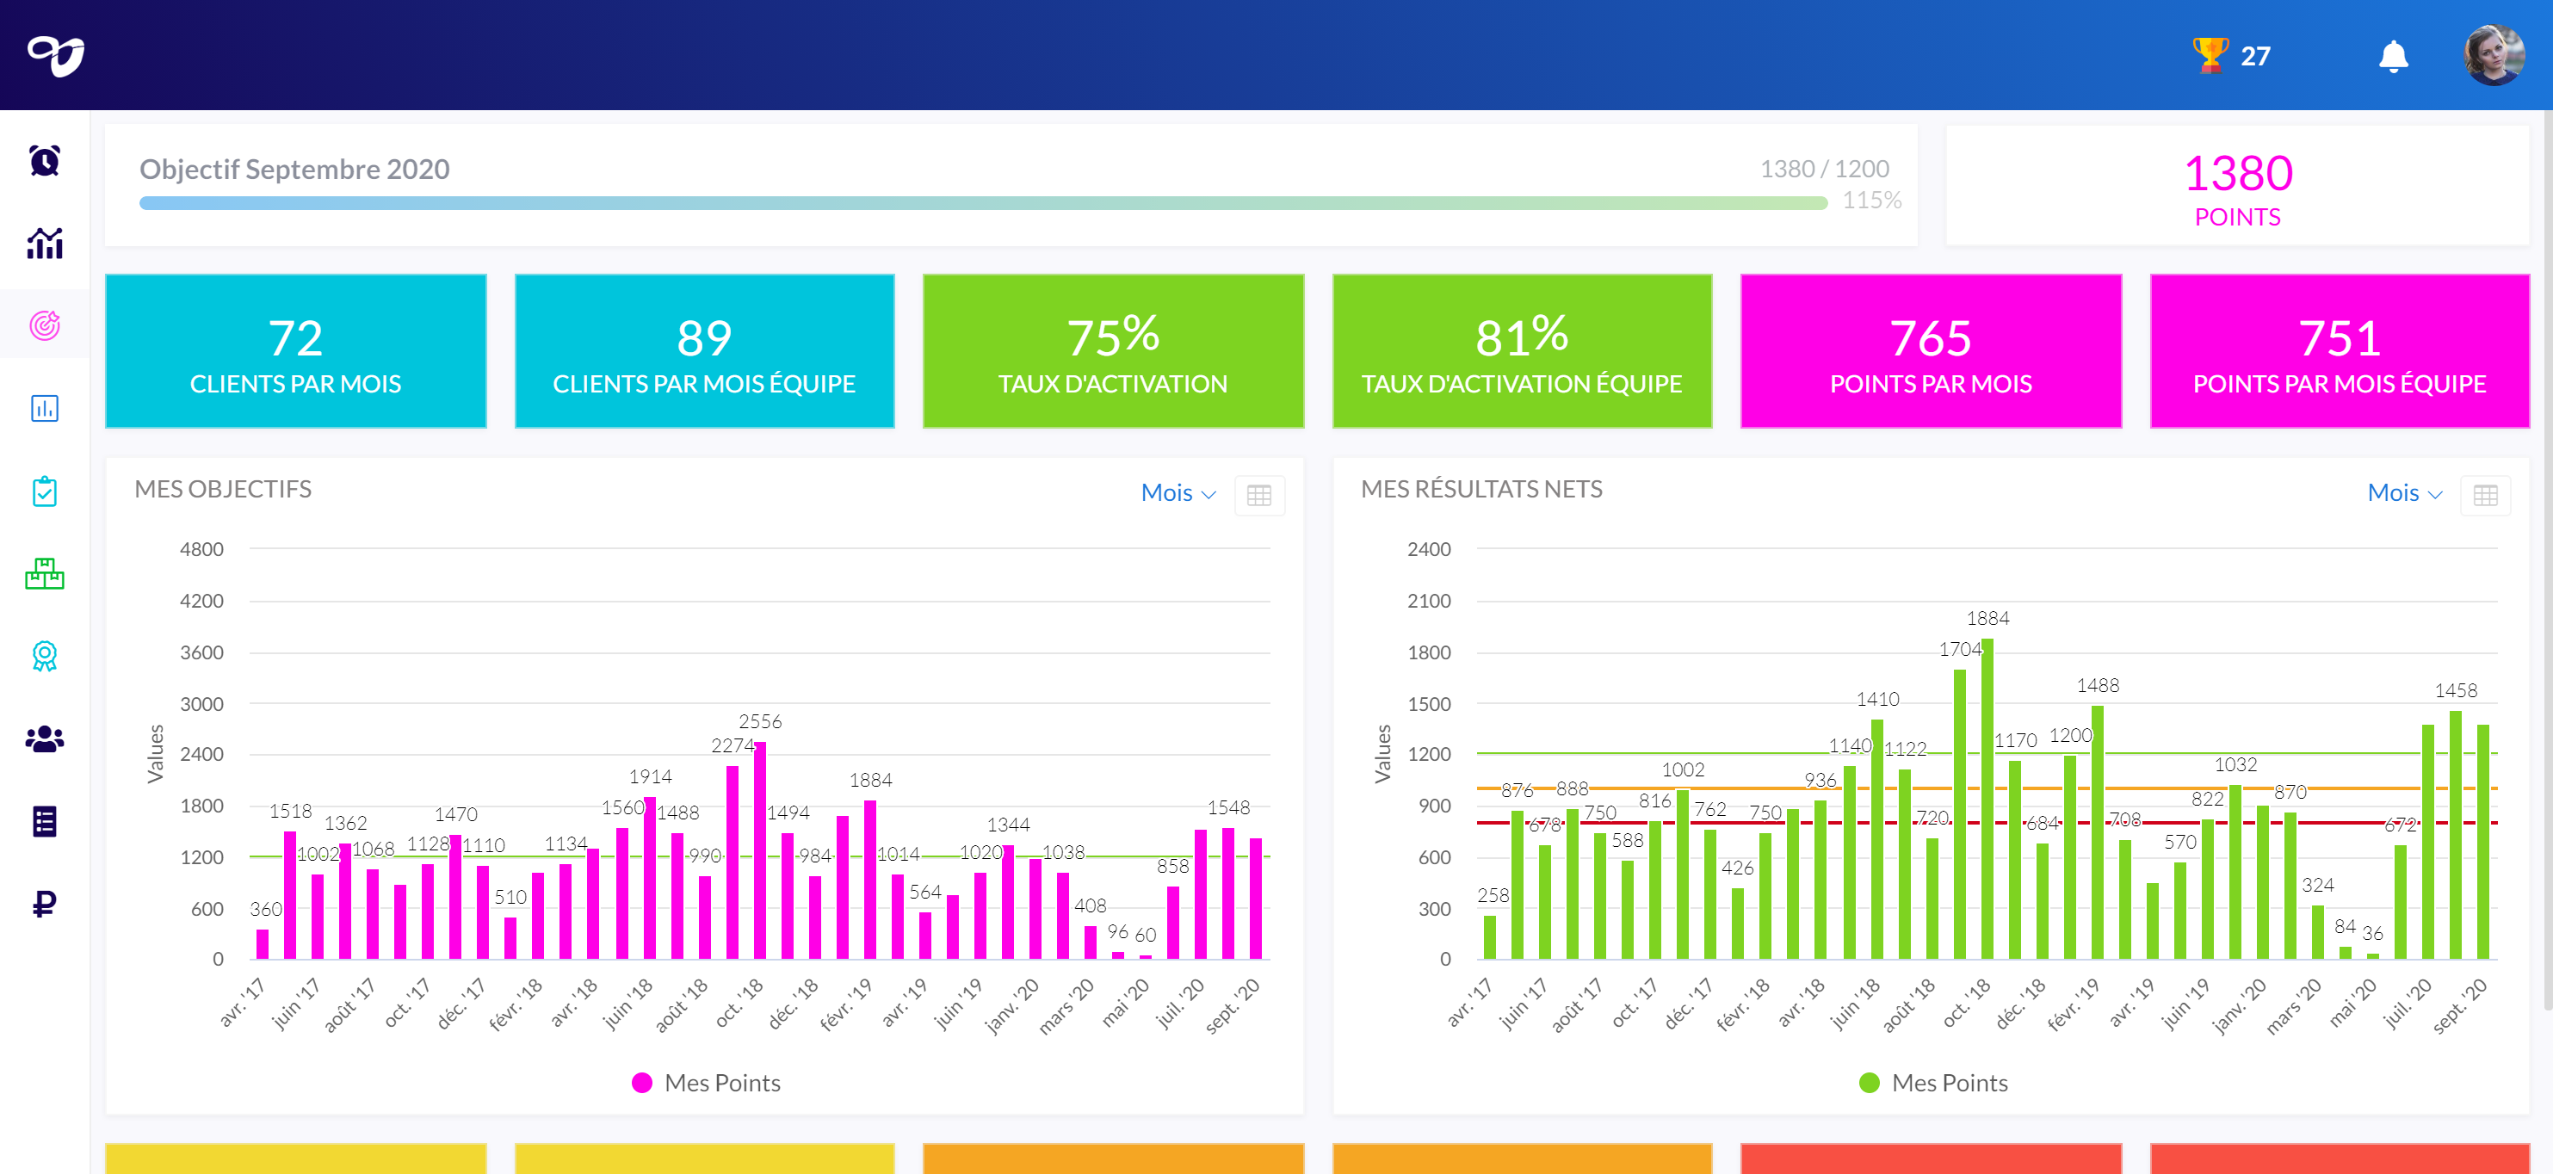Image resolution: width=2553 pixels, height=1174 pixels.
Task: Open the trophy achievements icon
Action: click(2209, 55)
